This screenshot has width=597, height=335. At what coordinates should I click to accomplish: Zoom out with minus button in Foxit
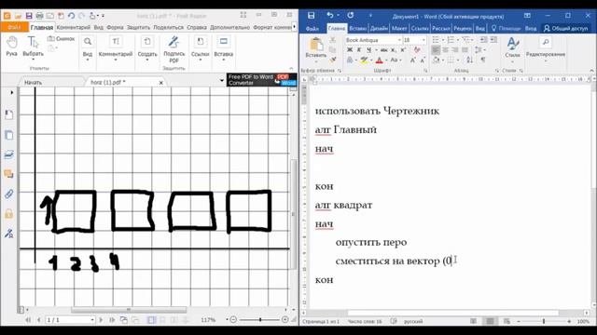234,320
